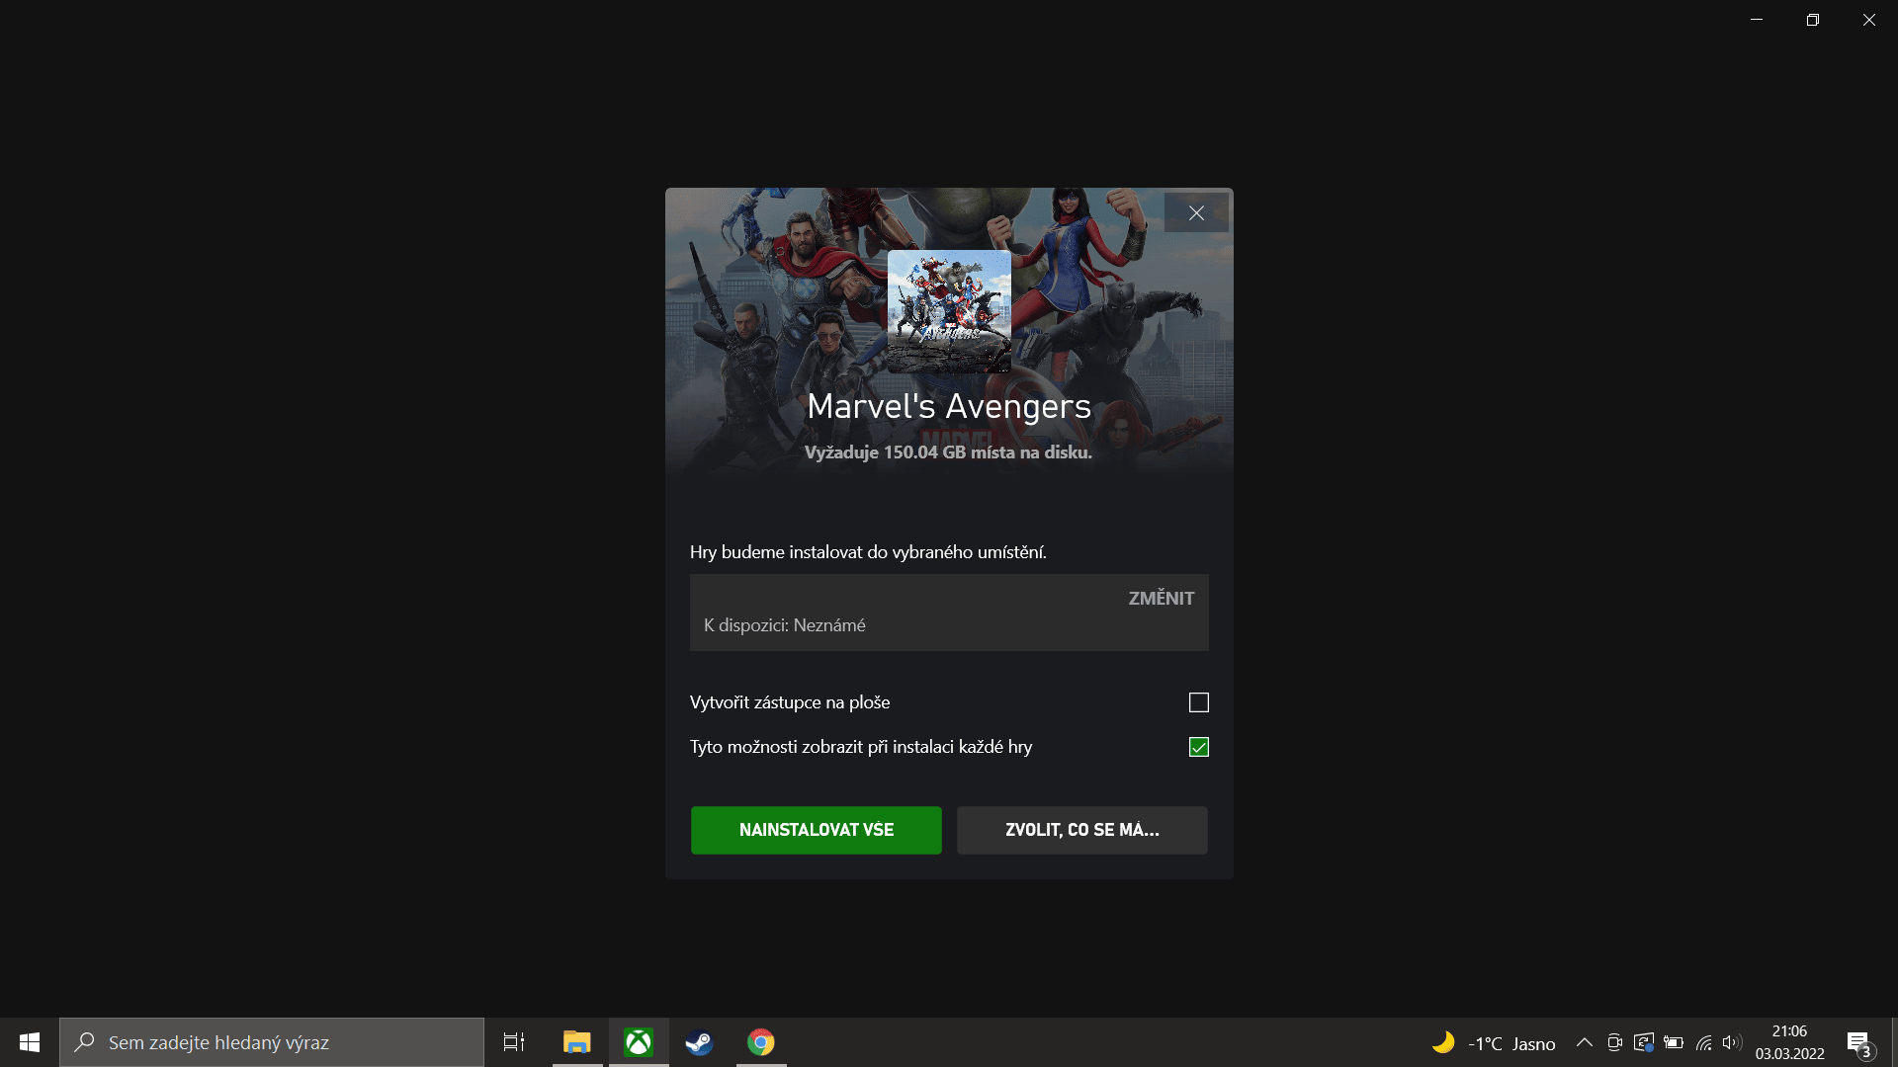Click the Meet Now tray icon
Screen dimensions: 1898x1067
coord(1614,1042)
